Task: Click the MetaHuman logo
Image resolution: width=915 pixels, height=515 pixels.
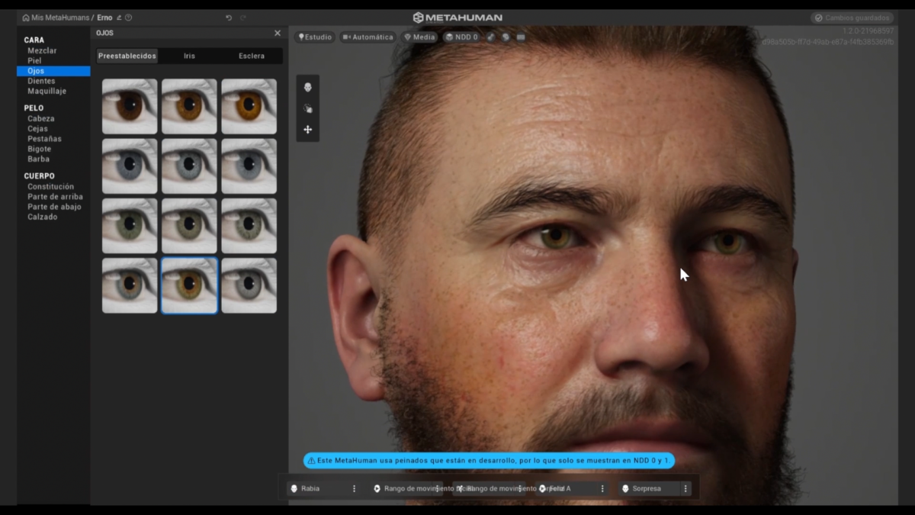Action: 457,18
